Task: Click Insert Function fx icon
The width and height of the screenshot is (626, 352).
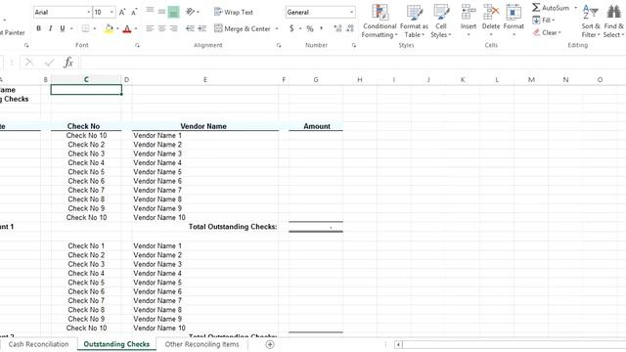Action: (x=68, y=63)
